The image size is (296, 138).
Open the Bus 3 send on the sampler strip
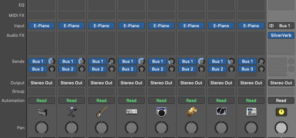tap(247, 69)
